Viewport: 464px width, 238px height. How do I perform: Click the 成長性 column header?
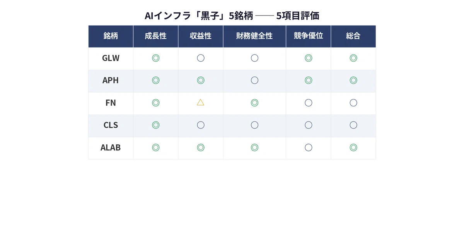point(156,36)
